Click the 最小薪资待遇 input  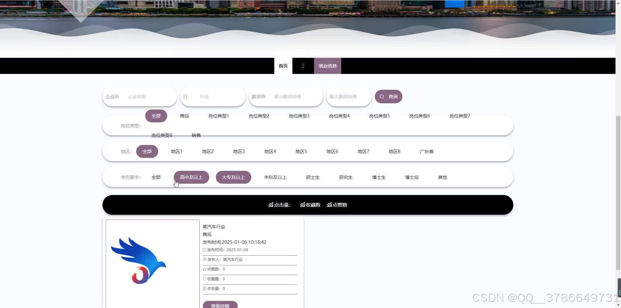point(296,97)
